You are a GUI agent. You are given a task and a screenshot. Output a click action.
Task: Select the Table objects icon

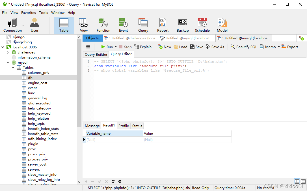point(64,25)
